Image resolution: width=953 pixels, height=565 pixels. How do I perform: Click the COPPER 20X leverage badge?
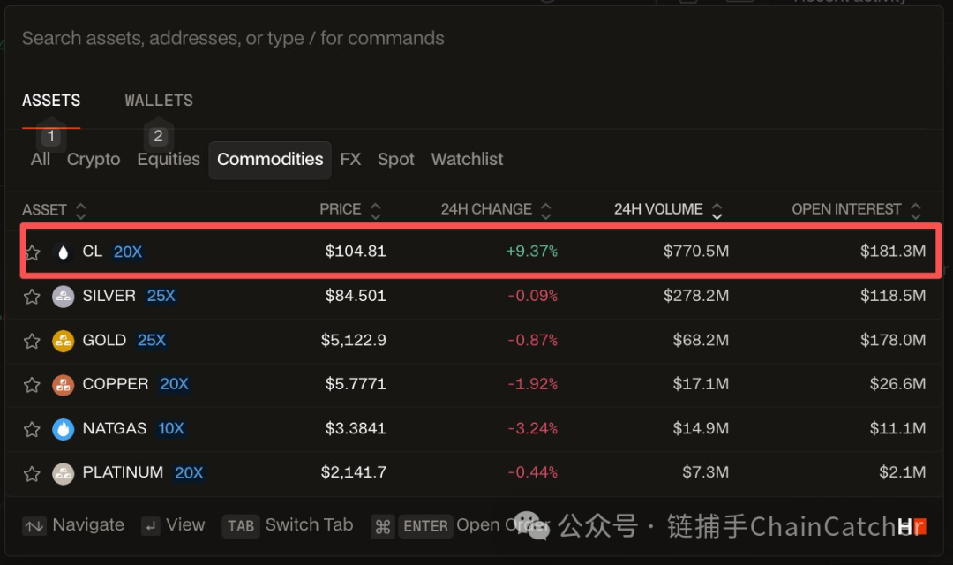[175, 384]
